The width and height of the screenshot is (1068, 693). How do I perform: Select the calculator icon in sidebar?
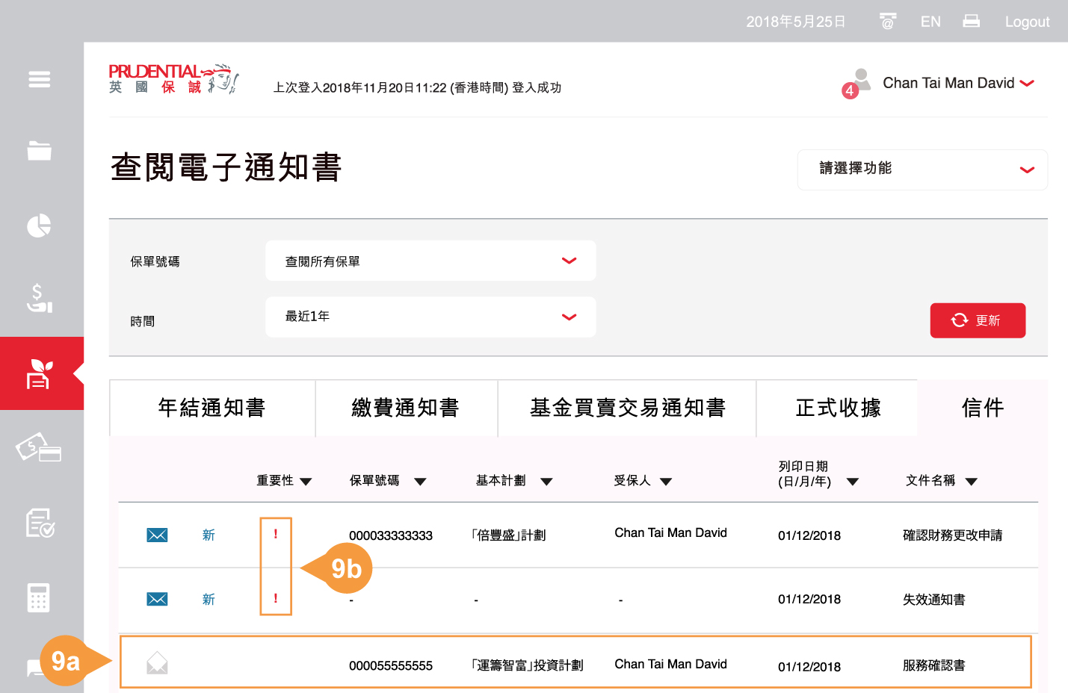(x=39, y=597)
